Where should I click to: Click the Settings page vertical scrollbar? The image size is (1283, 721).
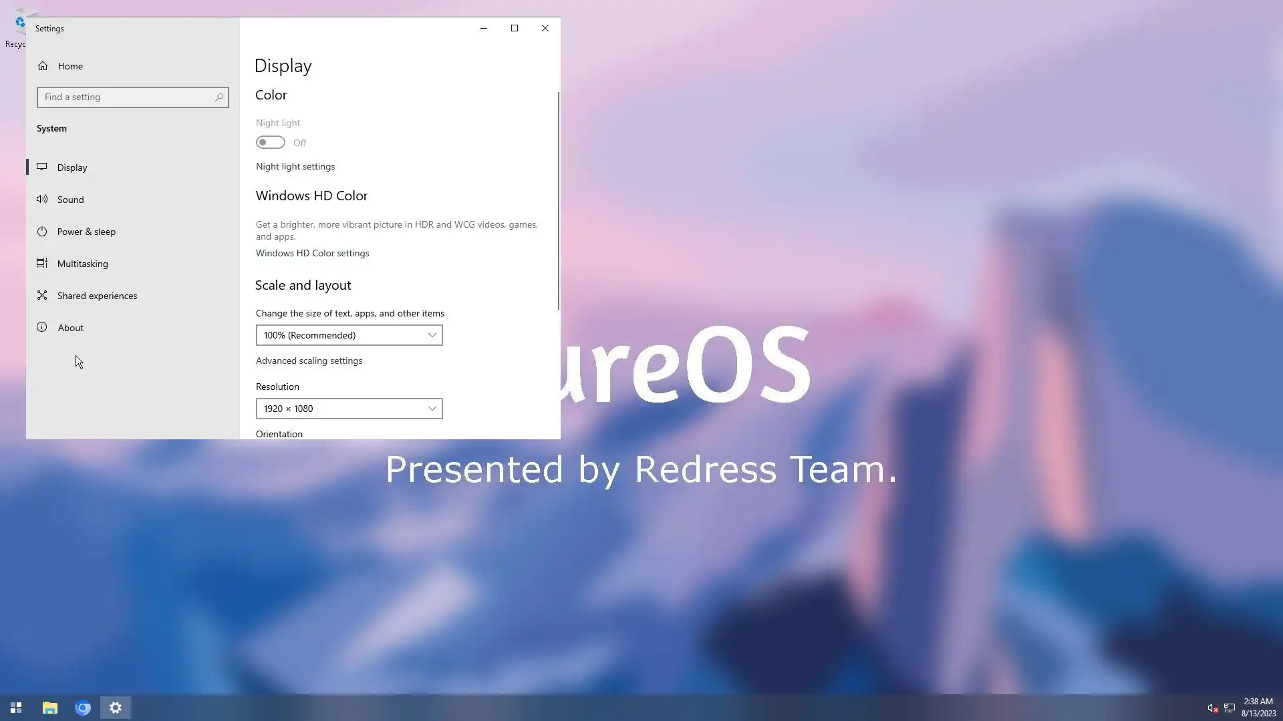tap(558, 200)
